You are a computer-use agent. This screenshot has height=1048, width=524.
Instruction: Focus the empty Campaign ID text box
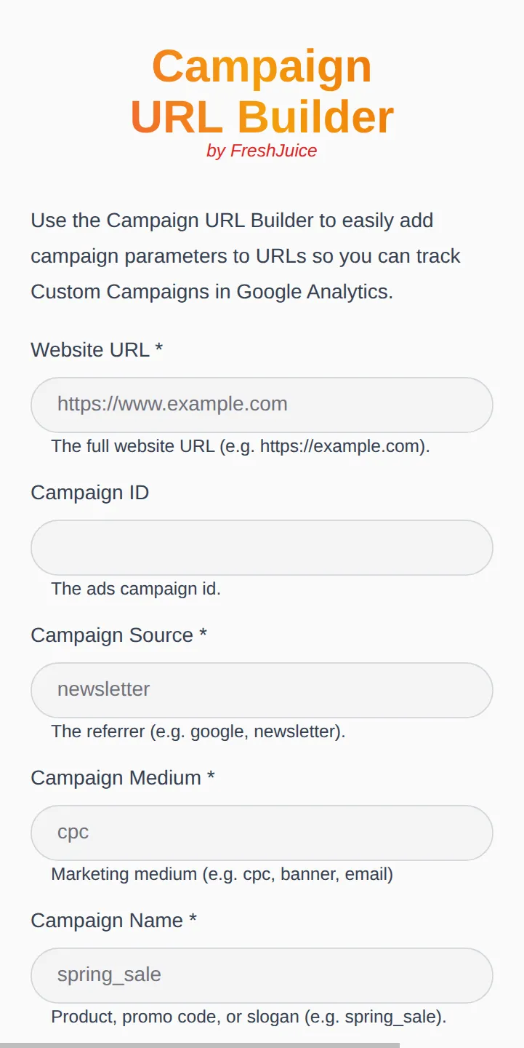[x=262, y=547]
